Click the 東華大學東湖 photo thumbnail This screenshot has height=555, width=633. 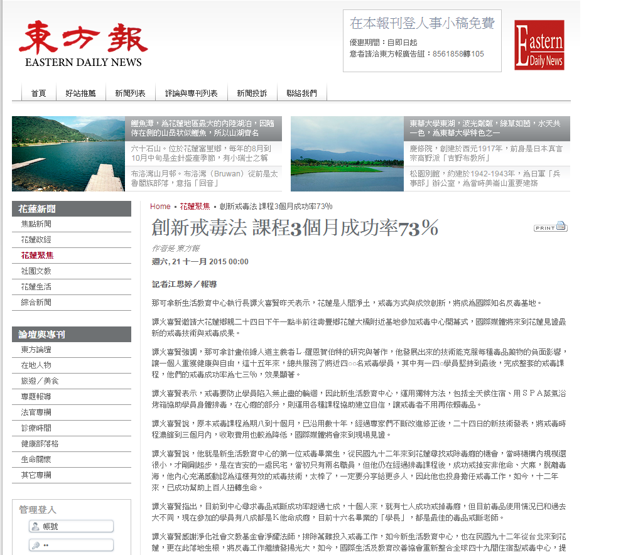click(x=347, y=154)
